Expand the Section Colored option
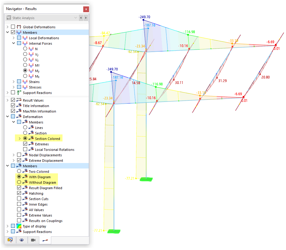Viewport: 286px width, 250px height. (20, 138)
